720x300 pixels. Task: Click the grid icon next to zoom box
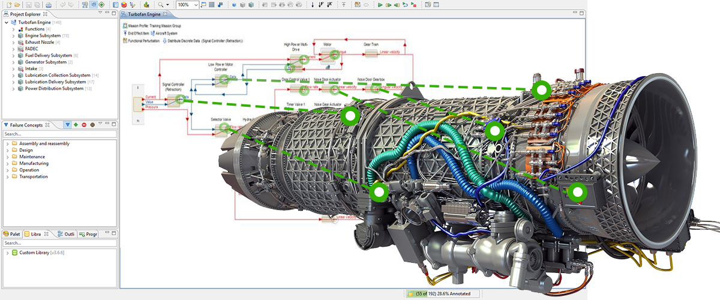tap(212, 5)
